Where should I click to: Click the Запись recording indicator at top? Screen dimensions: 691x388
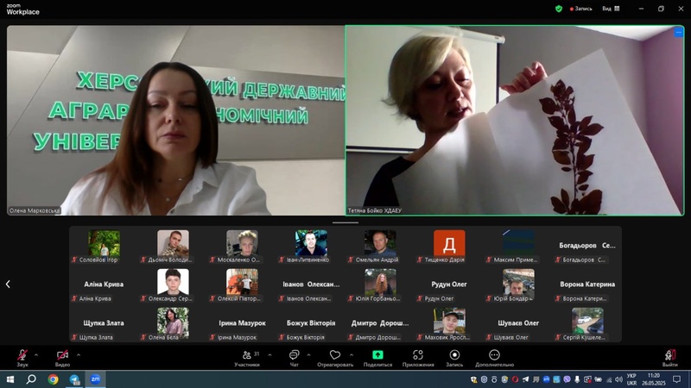click(582, 9)
